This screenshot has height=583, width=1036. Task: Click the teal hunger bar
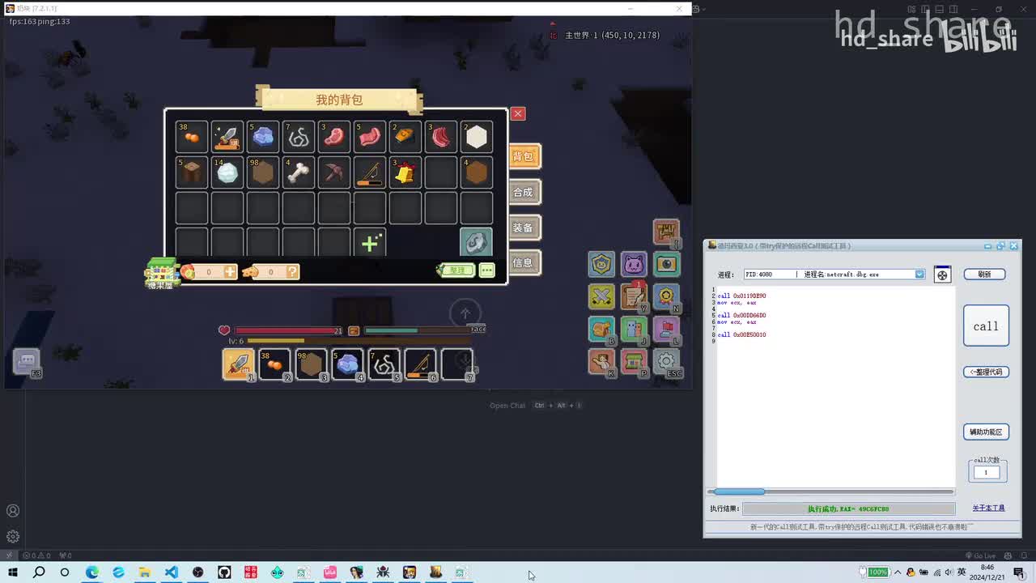(417, 330)
